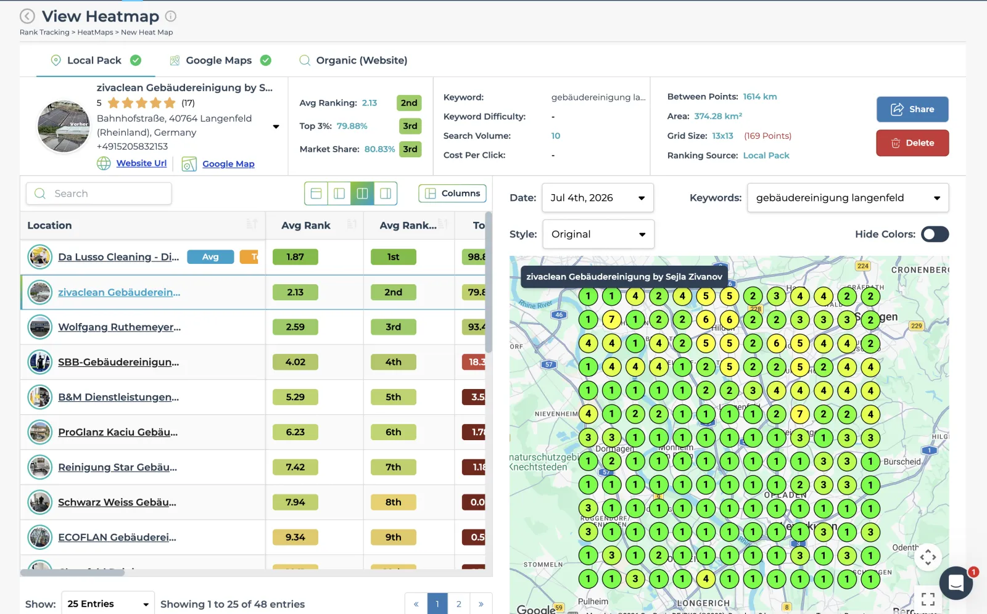The image size is (987, 614).
Task: Click the Avg Rank column header
Action: (306, 226)
